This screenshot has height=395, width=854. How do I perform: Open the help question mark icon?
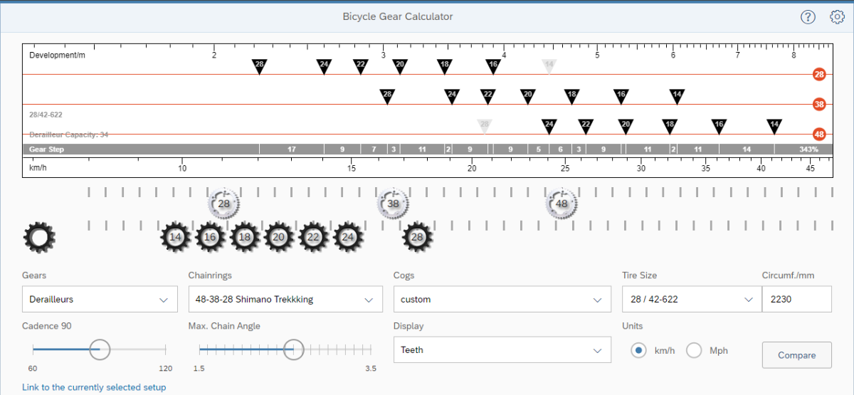point(808,17)
